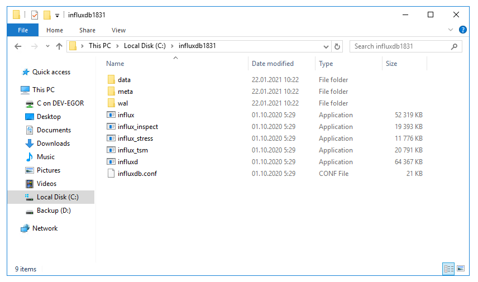The width and height of the screenshot is (478, 282).
Task: Click the Downloads arrow icon
Action: click(29, 144)
